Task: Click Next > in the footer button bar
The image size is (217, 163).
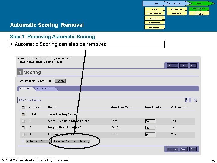Action: pyautogui.click(x=172, y=149)
